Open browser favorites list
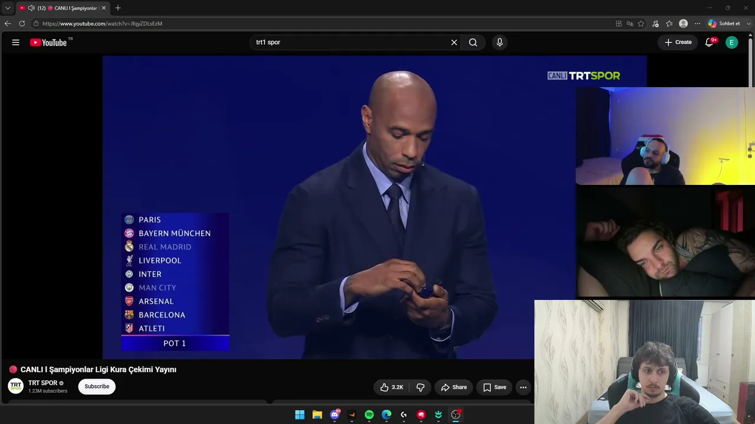The width and height of the screenshot is (755, 424). (x=669, y=24)
